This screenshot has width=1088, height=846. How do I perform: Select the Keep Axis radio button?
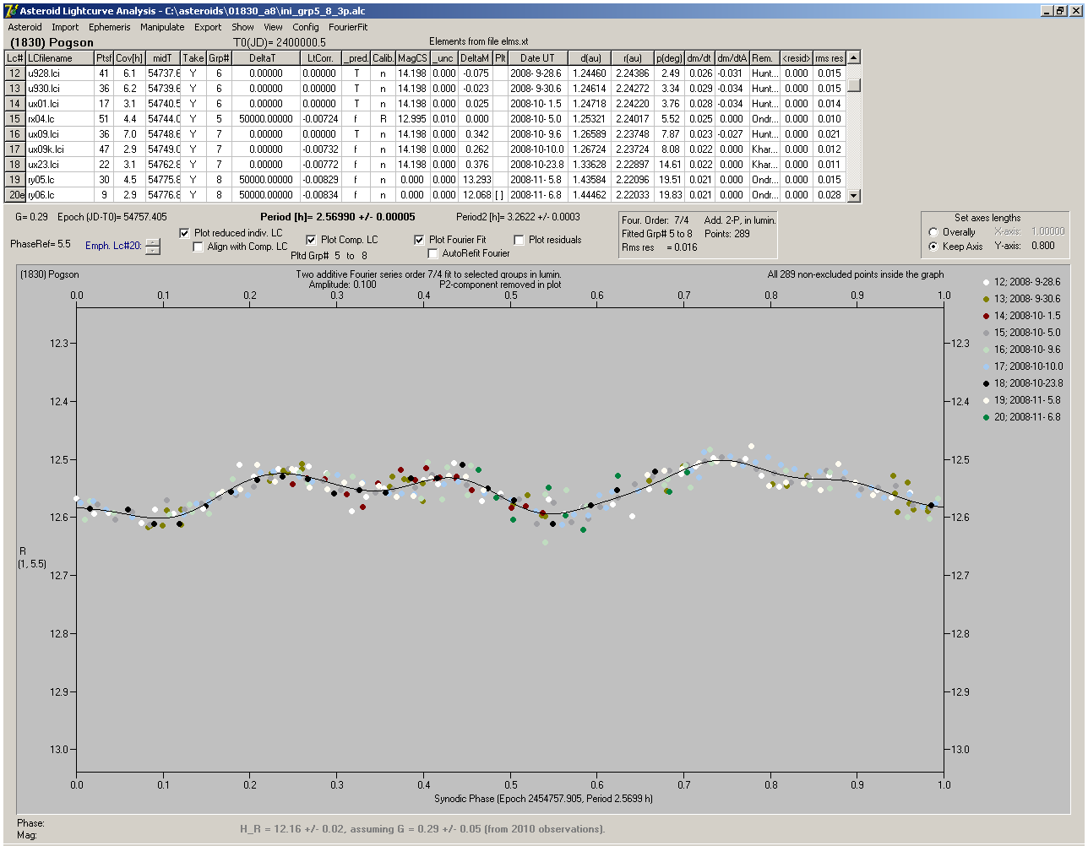[933, 247]
